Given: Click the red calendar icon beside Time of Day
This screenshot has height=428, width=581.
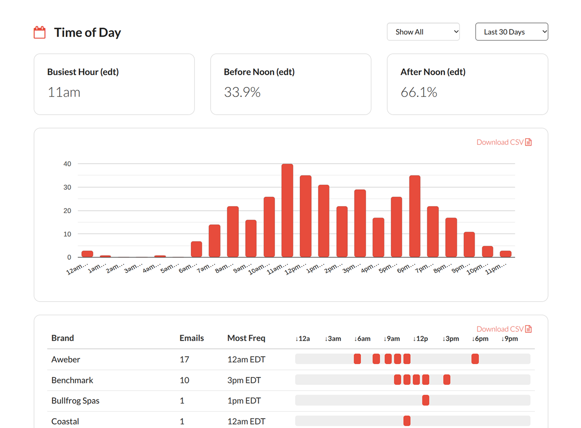Looking at the screenshot, I should click(x=39, y=32).
